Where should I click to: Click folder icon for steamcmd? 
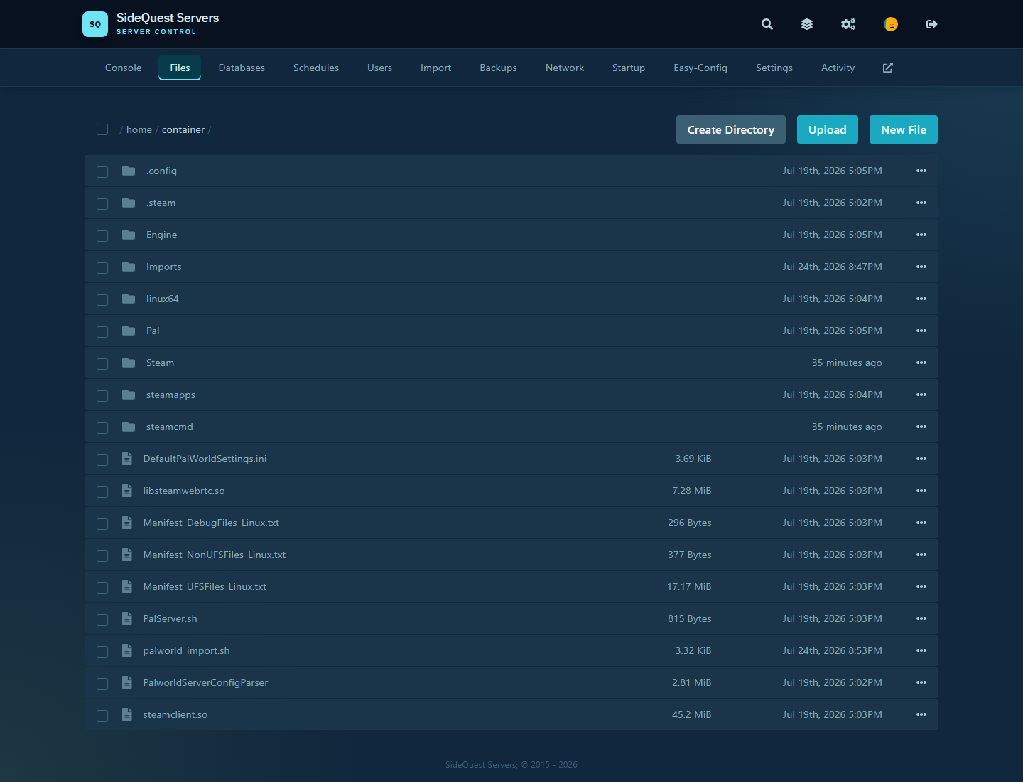pos(129,427)
